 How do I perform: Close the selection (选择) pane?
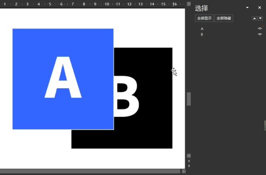click(x=259, y=7)
